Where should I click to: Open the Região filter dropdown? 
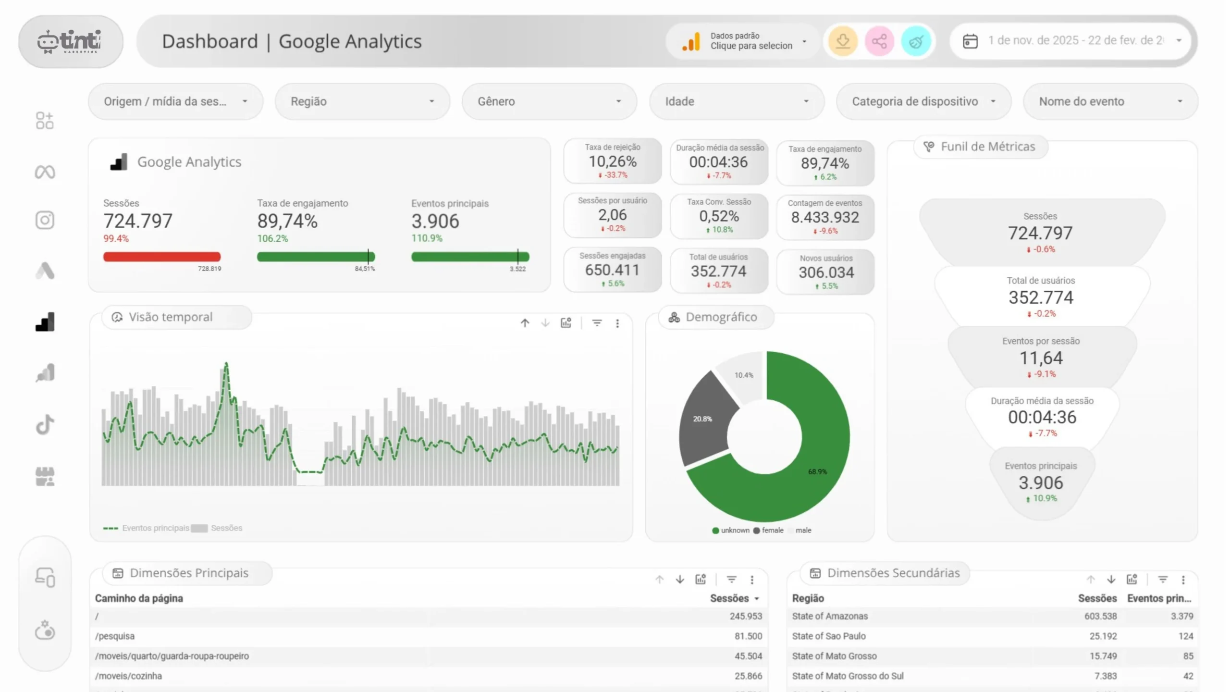tap(362, 101)
